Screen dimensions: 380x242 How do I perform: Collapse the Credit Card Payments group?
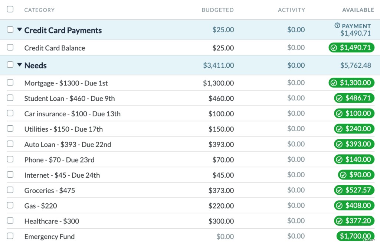pos(20,30)
